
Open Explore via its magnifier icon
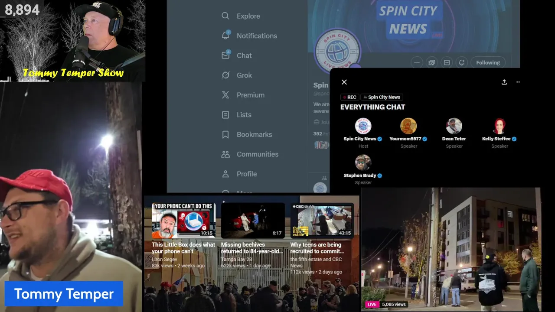(x=225, y=16)
